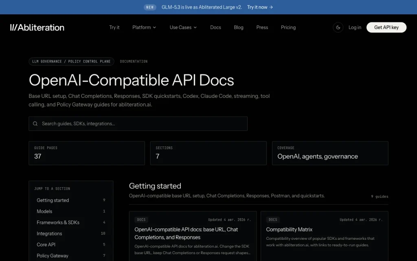Click the Sections 7 stat card
The width and height of the screenshot is (417, 261).
(208, 153)
